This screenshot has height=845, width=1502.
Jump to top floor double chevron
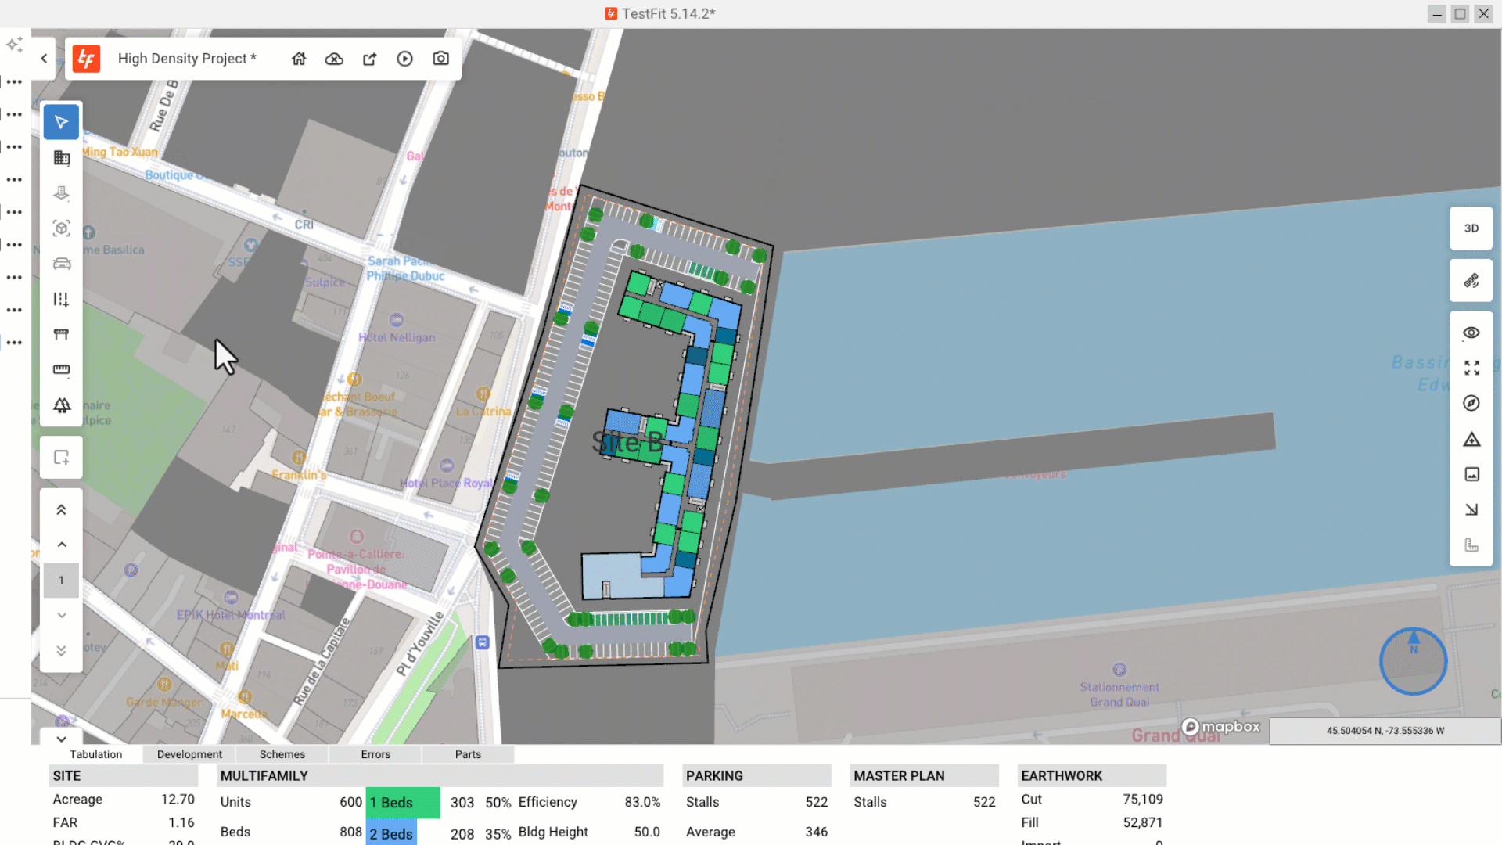(61, 510)
